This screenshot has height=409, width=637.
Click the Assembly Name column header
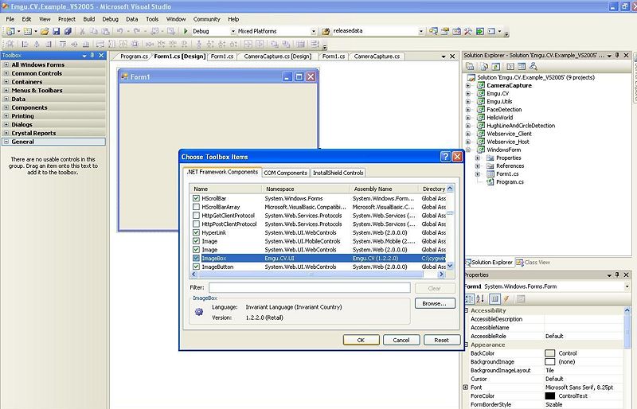384,189
